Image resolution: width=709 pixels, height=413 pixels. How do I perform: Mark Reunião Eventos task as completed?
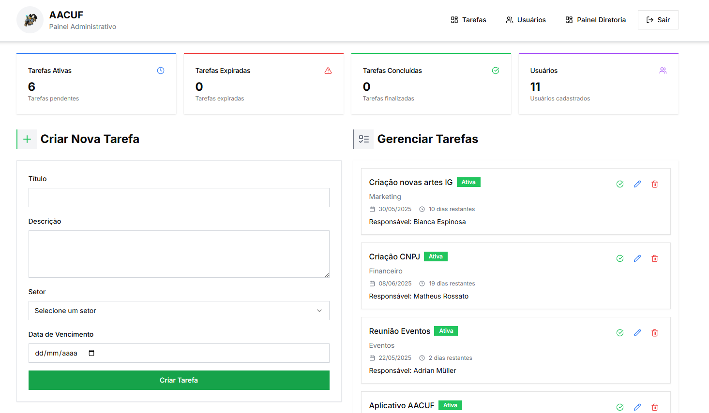pyautogui.click(x=620, y=333)
